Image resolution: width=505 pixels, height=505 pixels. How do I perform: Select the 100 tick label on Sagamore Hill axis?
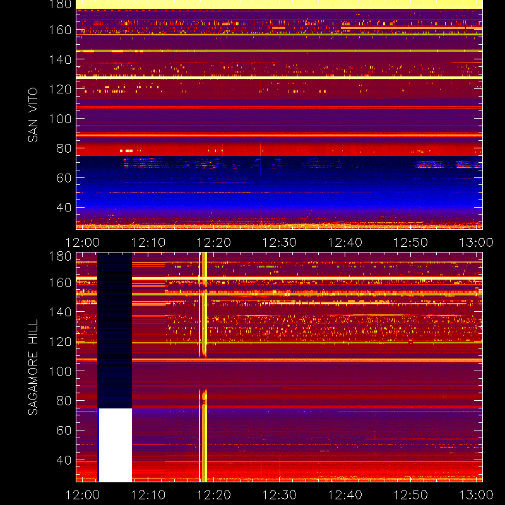[60, 371]
